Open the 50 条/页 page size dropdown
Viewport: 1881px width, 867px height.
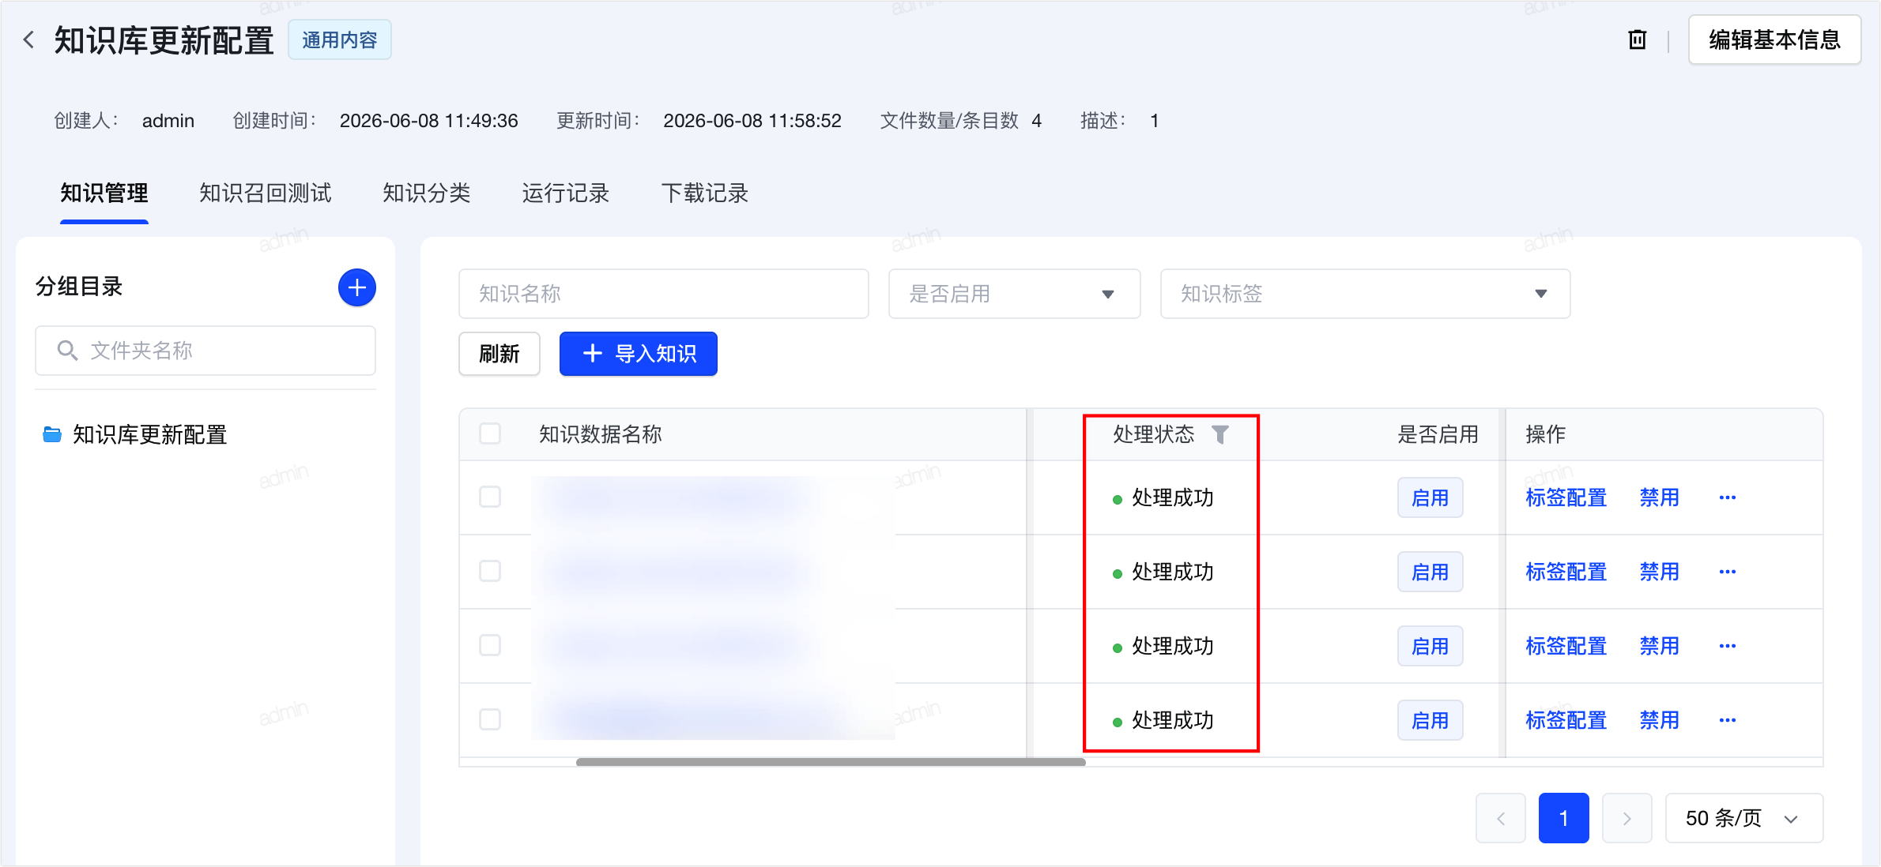[x=1744, y=818]
